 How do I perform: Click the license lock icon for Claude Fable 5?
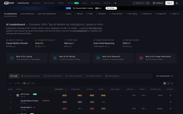(171, 108)
